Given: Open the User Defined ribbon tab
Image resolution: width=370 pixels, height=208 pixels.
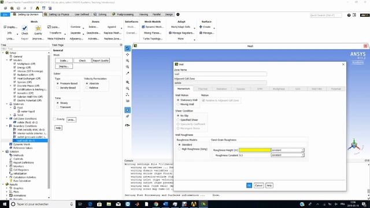Looking at the screenshot, I should (82, 14).
